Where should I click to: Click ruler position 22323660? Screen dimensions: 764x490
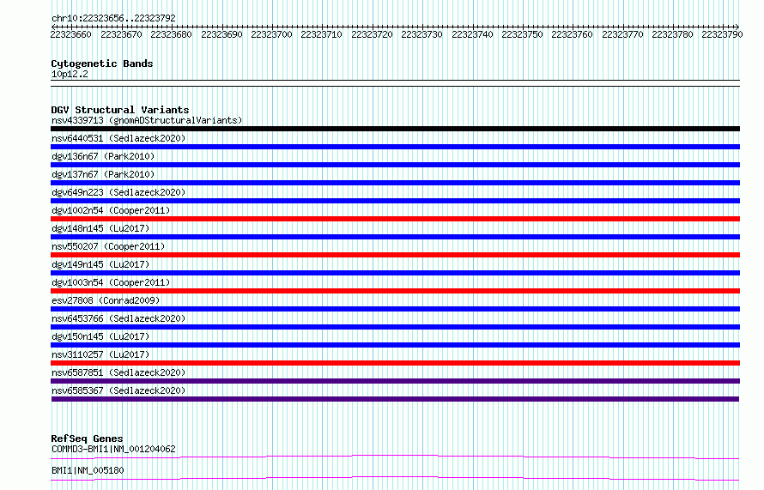click(71, 34)
